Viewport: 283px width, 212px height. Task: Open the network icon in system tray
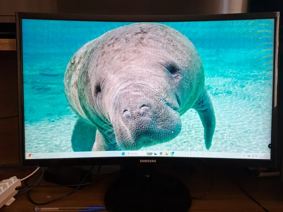tap(253, 156)
